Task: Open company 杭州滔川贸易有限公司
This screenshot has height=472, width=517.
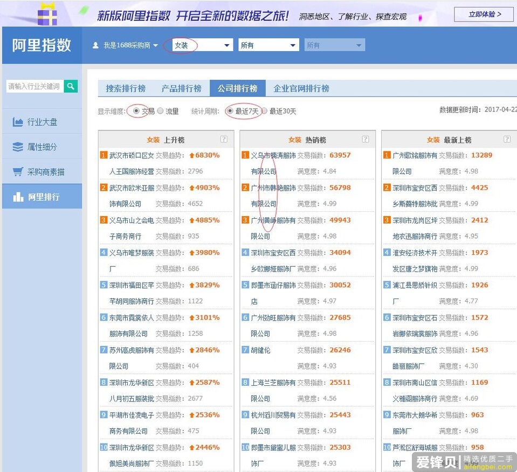Action: 273,423
